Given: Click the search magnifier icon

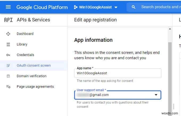Looking at the screenshot, I should tap(133, 7).
